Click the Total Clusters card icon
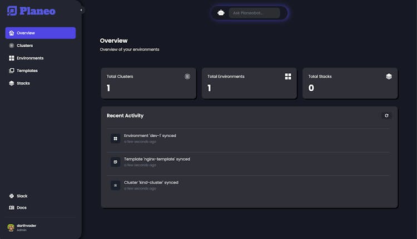The image size is (417, 239). pyautogui.click(x=187, y=76)
